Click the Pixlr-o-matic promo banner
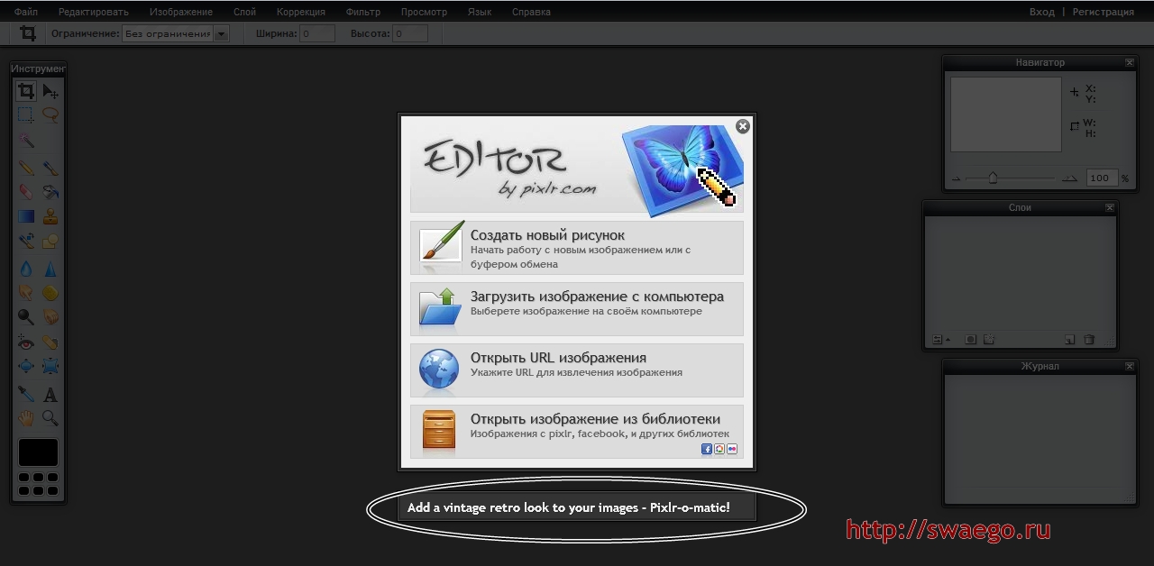The height and width of the screenshot is (566, 1154). [x=577, y=507]
